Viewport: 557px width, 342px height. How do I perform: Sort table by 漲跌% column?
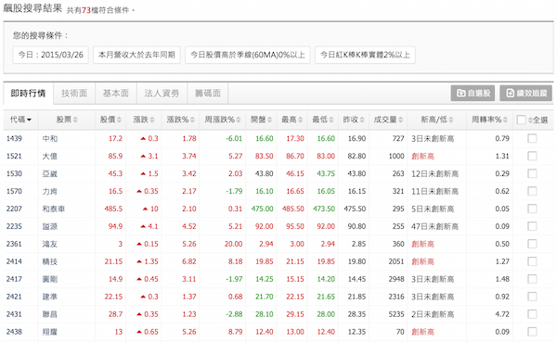(x=180, y=120)
